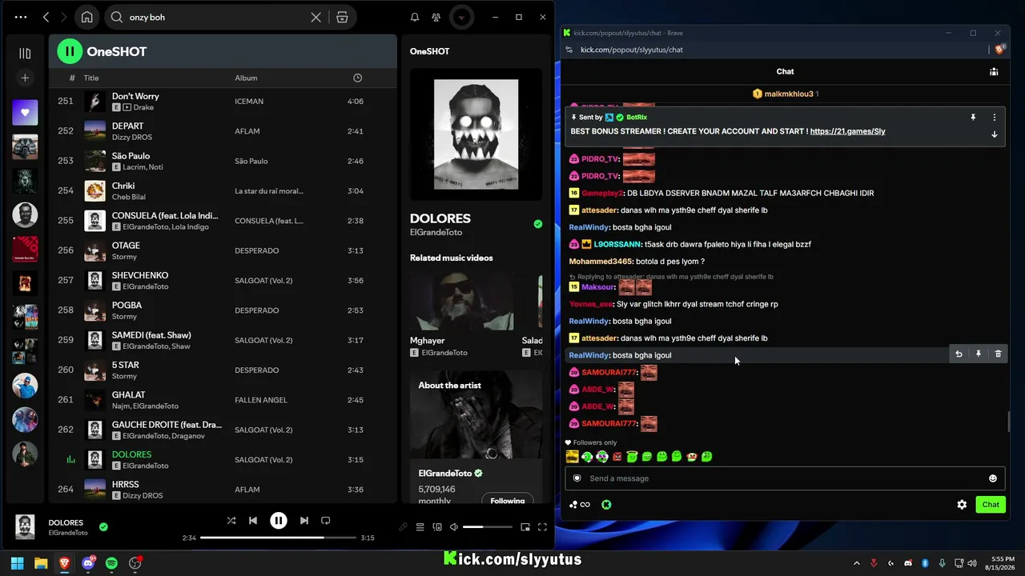Sort the track list by Album column
The height and width of the screenshot is (576, 1025).
point(246,78)
